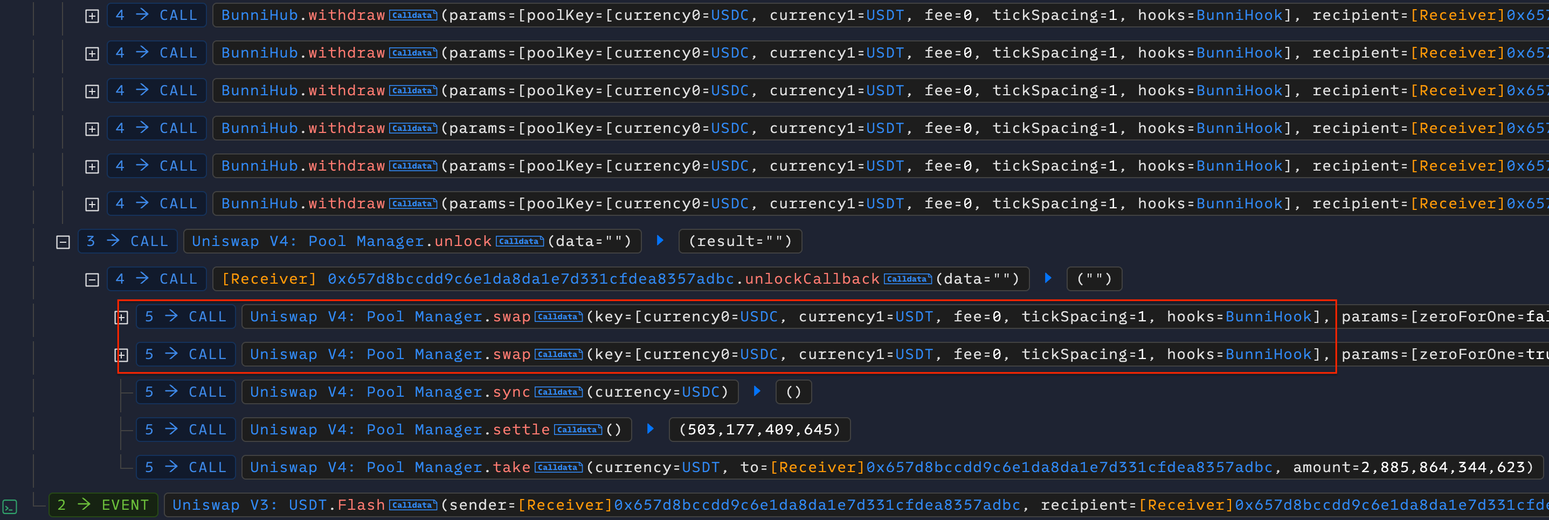Open the Uniswap V3: USDT contract link

click(x=250, y=505)
